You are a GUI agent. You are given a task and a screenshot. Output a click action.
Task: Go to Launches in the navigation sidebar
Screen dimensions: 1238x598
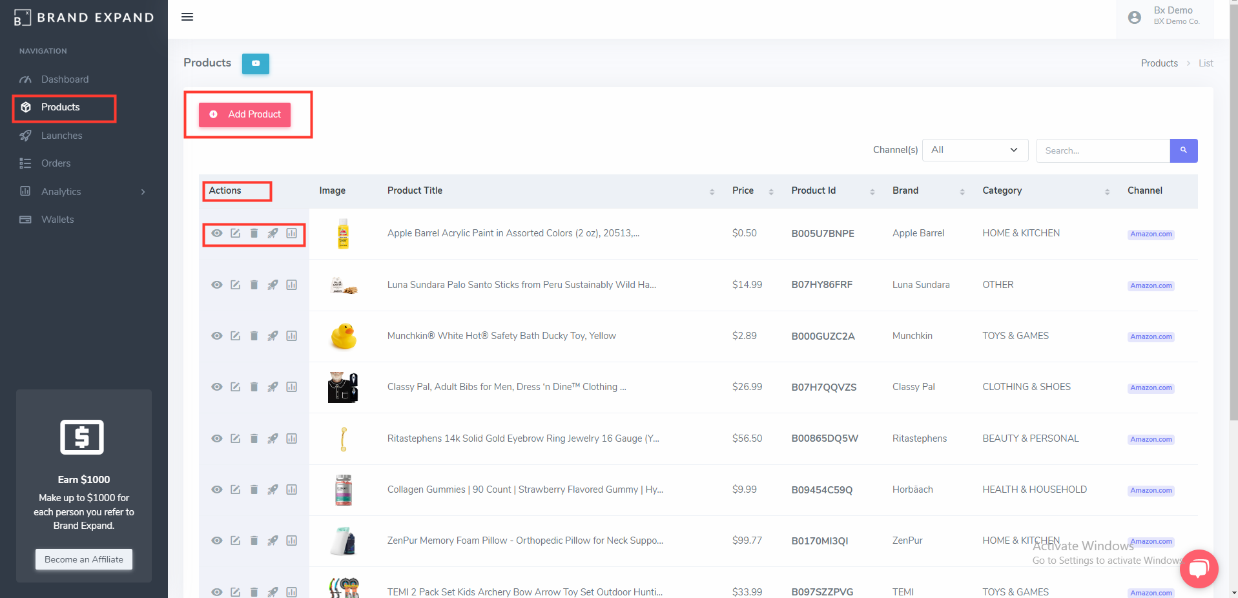61,136
